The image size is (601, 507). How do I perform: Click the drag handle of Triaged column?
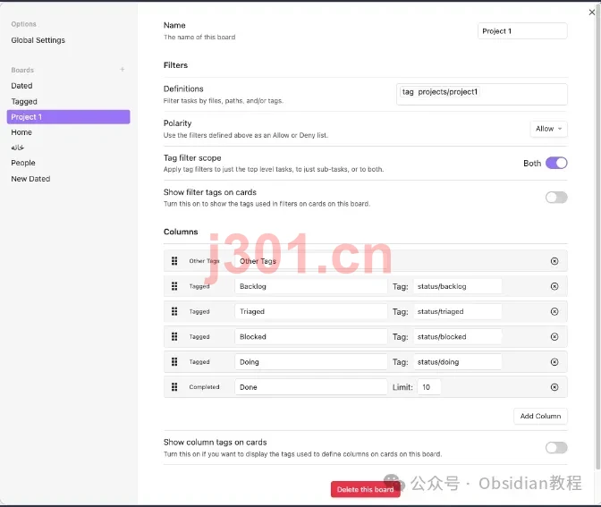click(174, 311)
